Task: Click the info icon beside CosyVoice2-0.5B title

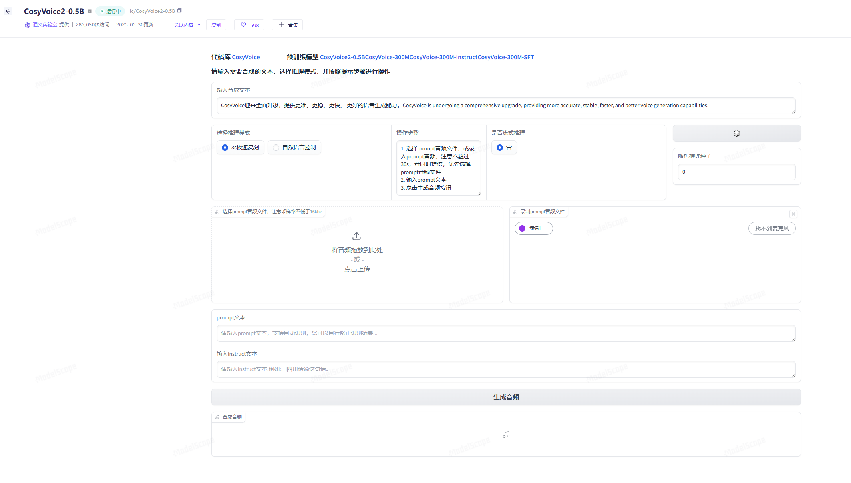Action: tap(90, 11)
